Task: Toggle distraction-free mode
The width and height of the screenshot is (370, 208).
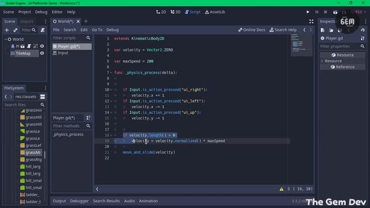Action: (311, 21)
